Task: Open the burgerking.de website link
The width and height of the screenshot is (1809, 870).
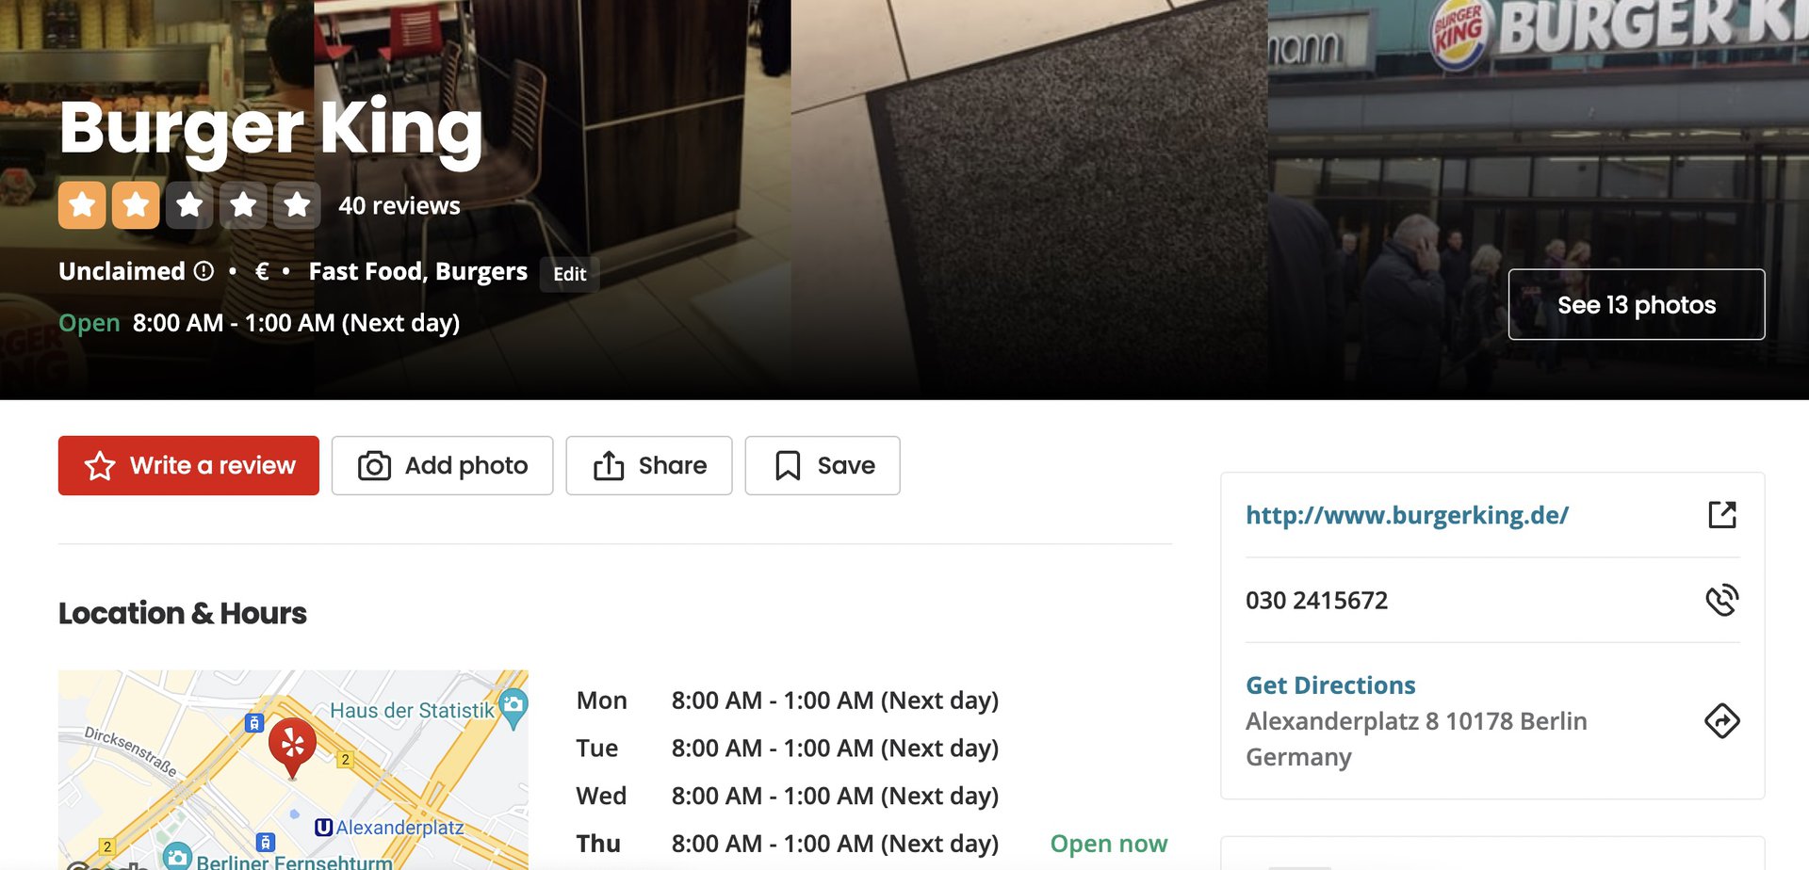Action: tap(1407, 515)
